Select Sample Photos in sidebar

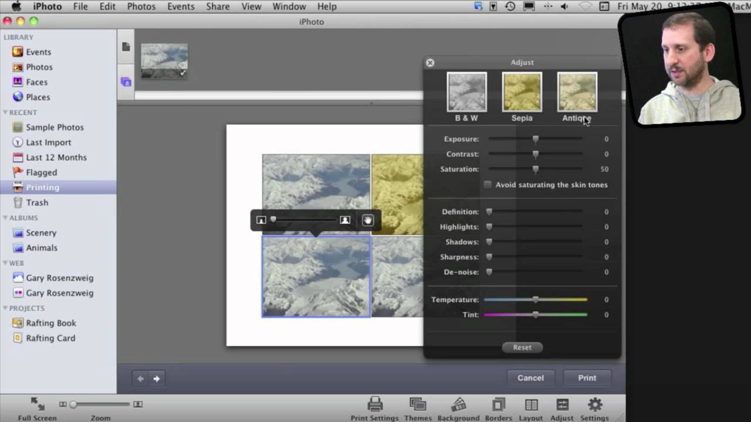pos(55,127)
